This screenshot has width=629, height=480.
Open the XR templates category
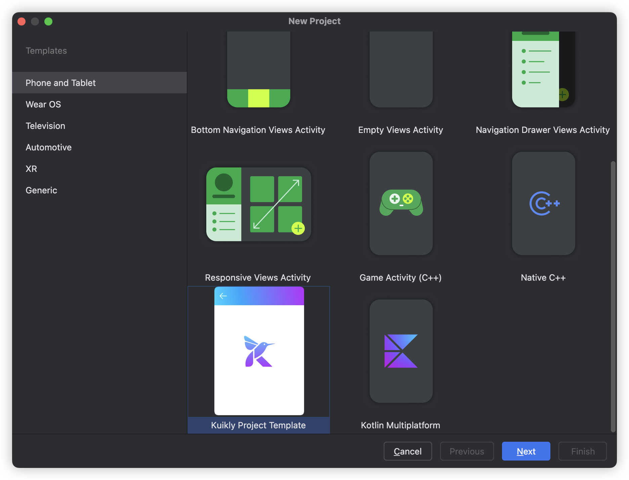(x=31, y=169)
